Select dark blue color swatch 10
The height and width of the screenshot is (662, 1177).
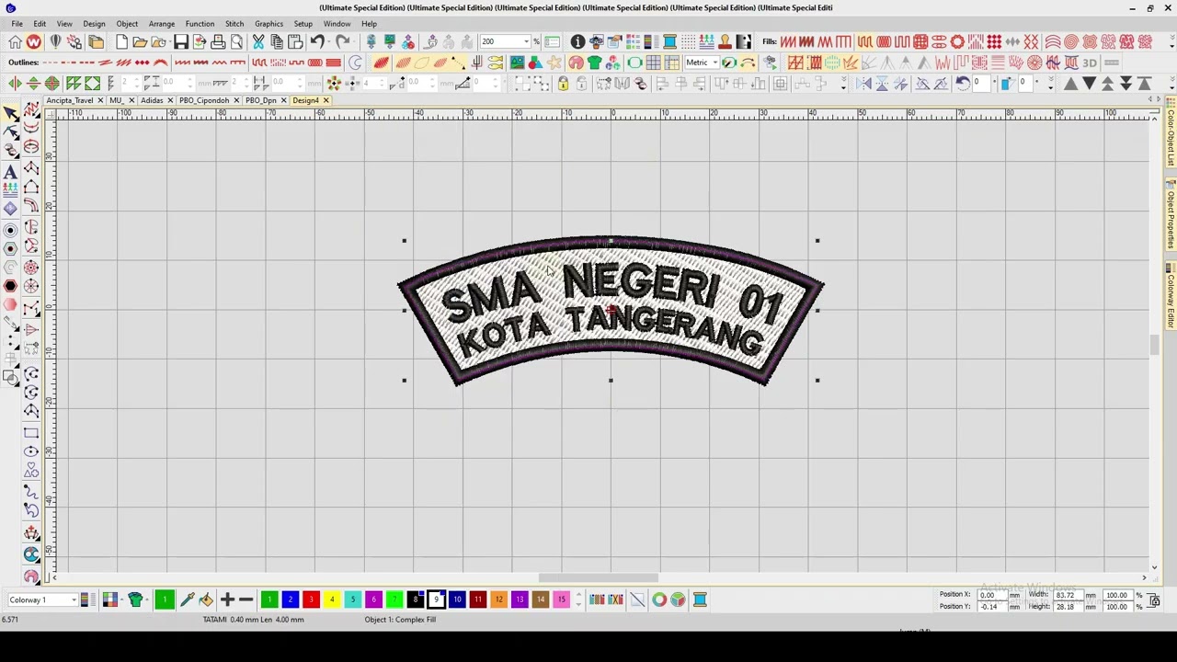pyautogui.click(x=457, y=600)
